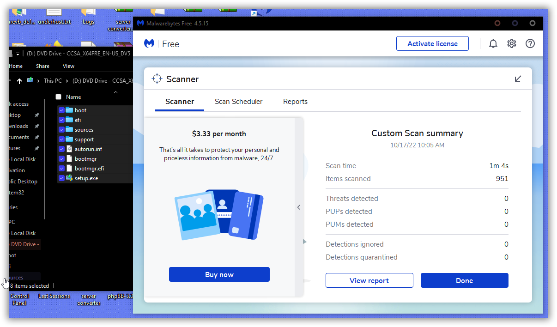
Task: Select Local Disk under Quick access
Action: pyautogui.click(x=23, y=159)
